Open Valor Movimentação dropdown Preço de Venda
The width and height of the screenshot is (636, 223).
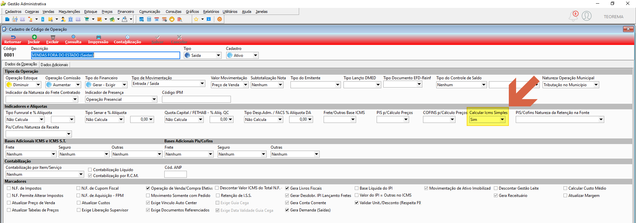(230, 85)
